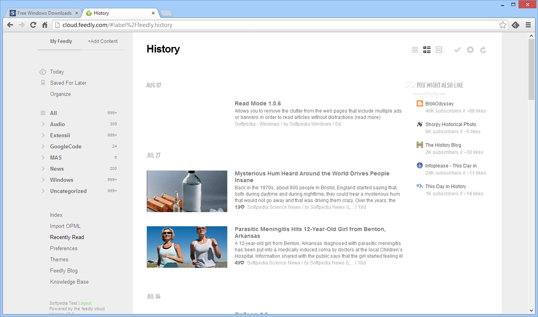Open a new browser tab
538x317 pixels.
[x=166, y=14]
